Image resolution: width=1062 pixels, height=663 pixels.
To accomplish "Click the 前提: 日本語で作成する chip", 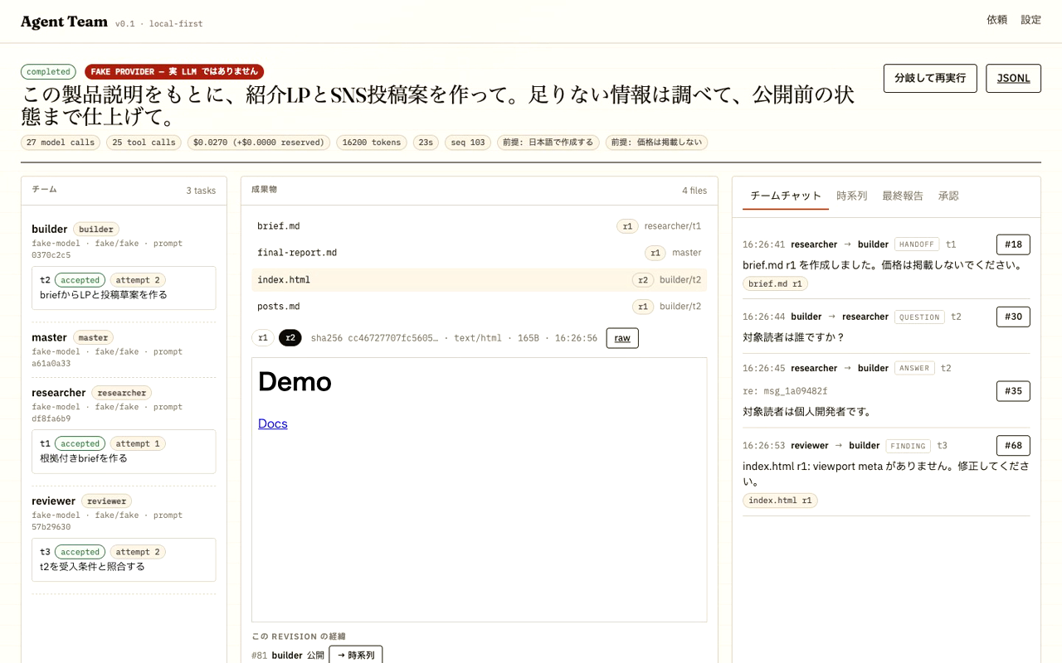I will 548,143.
